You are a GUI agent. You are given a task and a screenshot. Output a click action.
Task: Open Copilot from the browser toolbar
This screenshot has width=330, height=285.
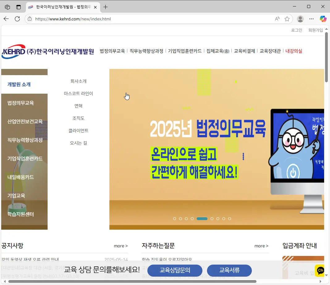pyautogui.click(x=323, y=19)
